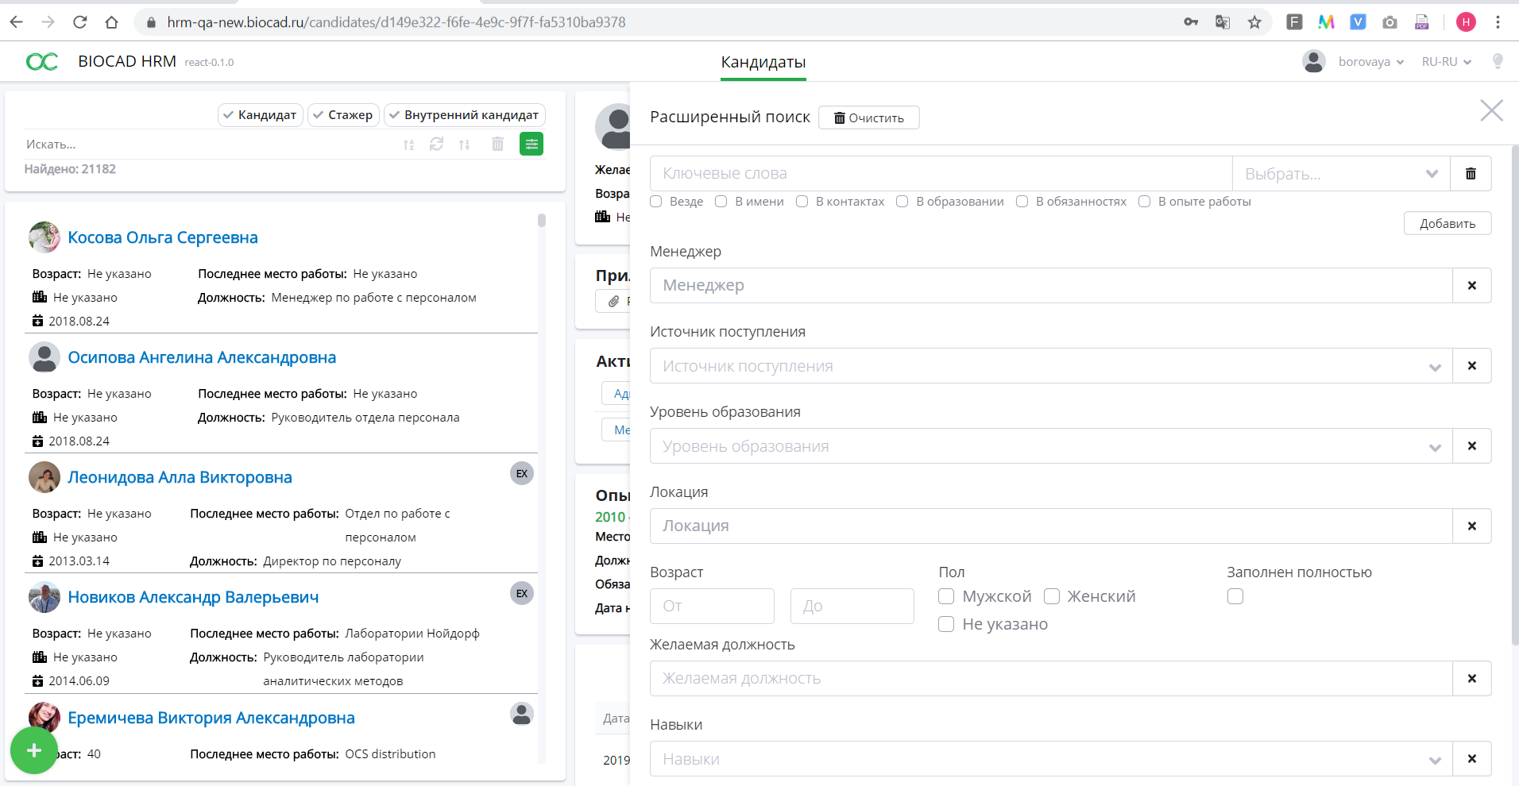
Task: Click the alphabetical sort icon
Action: (x=408, y=144)
